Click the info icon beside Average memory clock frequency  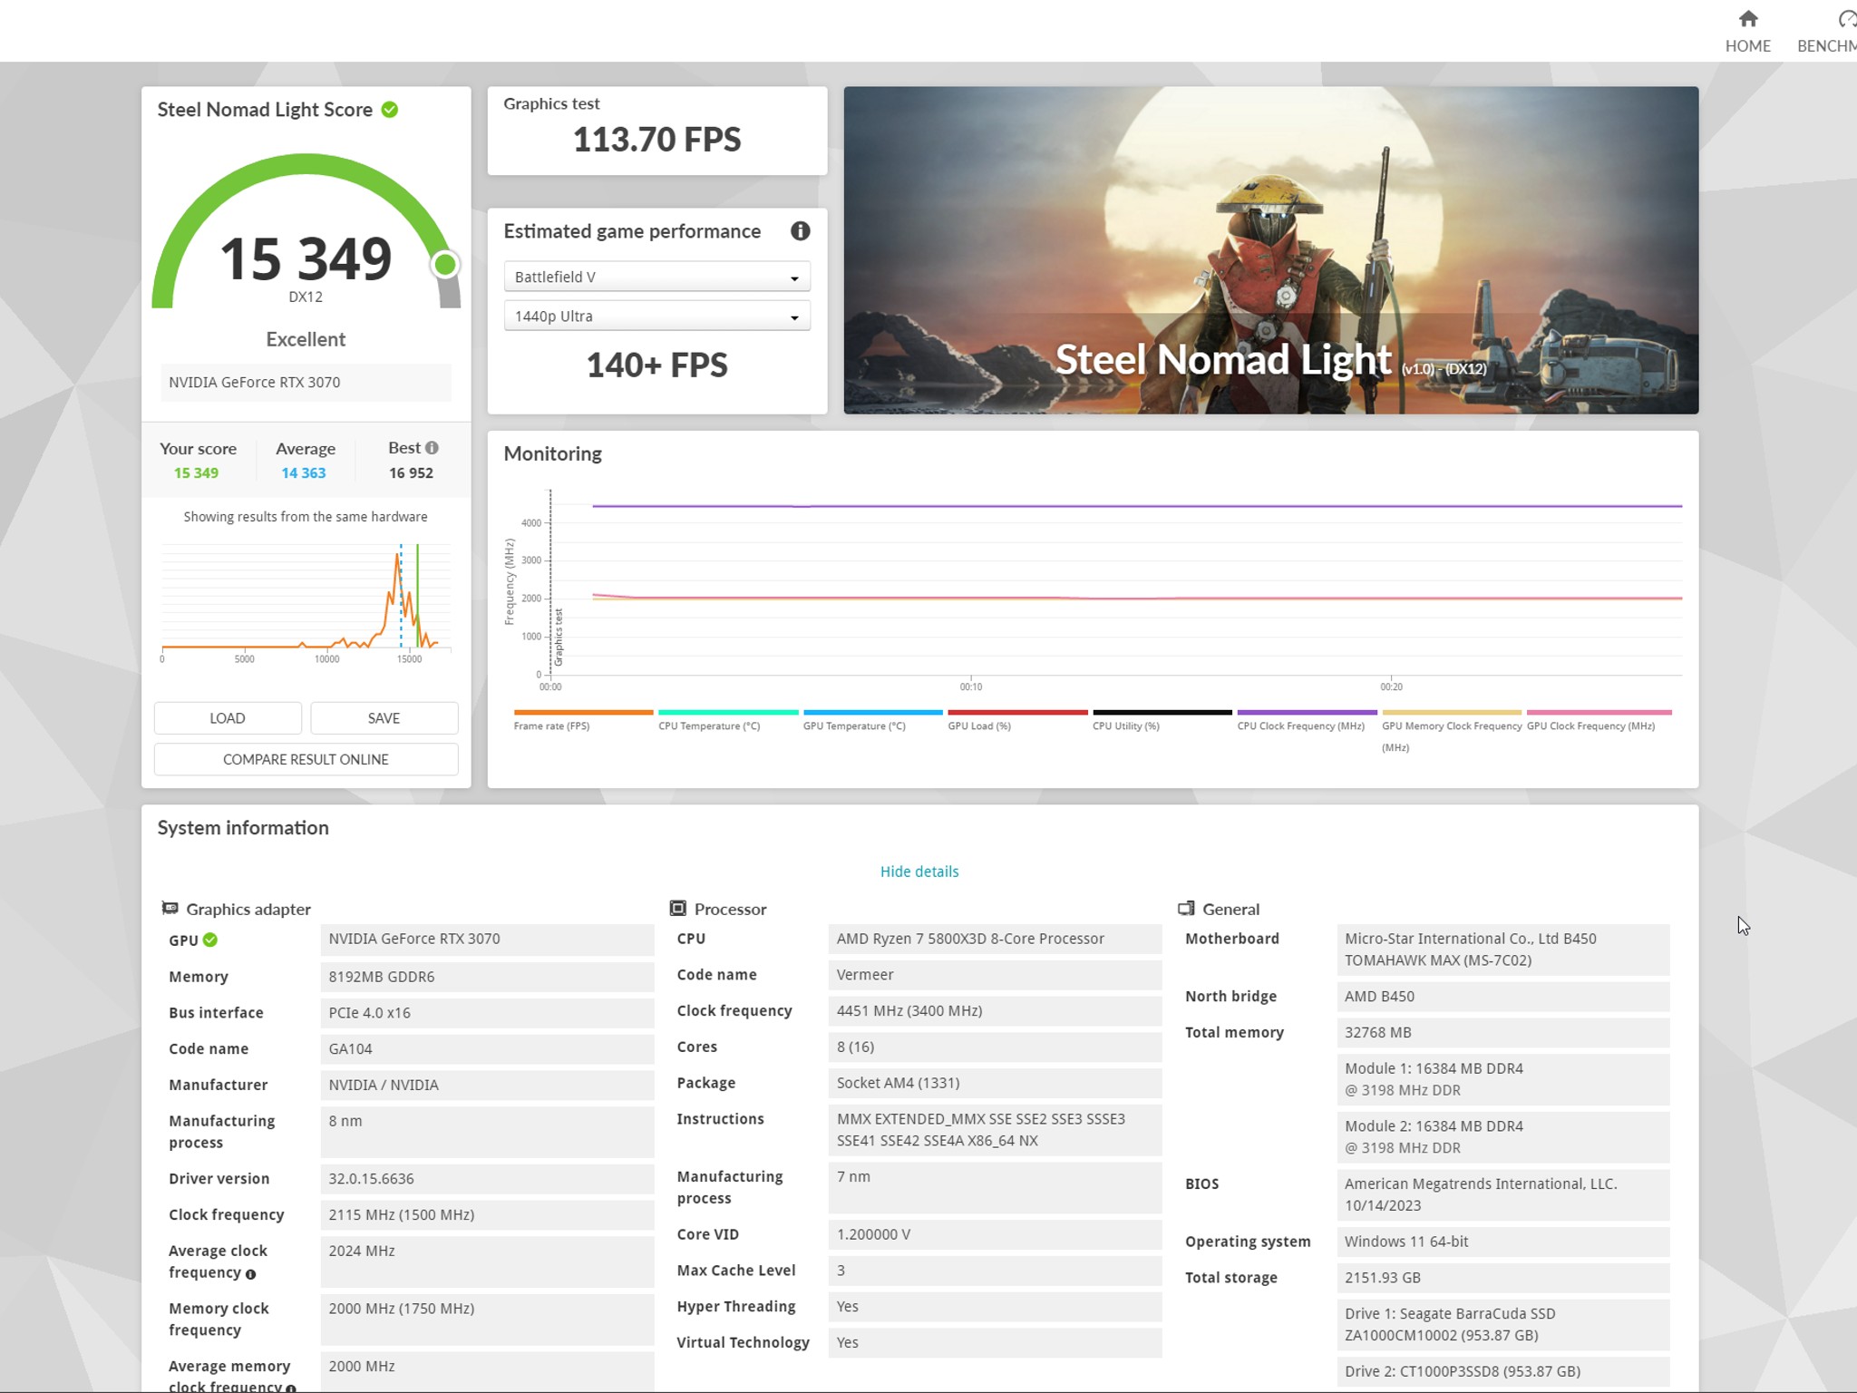(291, 1388)
